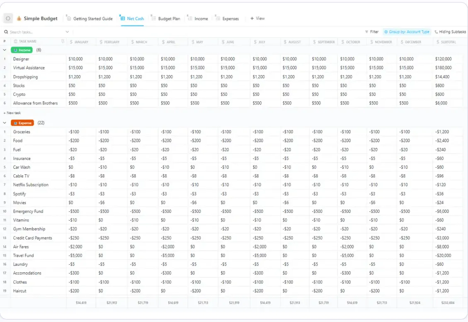This screenshot has width=468, height=322.
Task: Open the Gym Membership task
Action: tap(29, 229)
